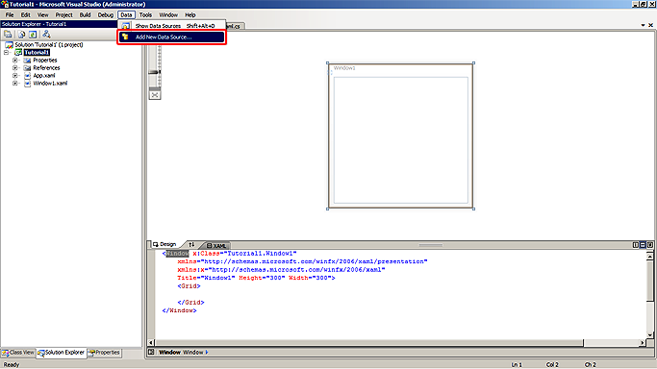Expand the Properties folder node
Image resolution: width=657 pixels, height=369 pixels.
(15, 61)
